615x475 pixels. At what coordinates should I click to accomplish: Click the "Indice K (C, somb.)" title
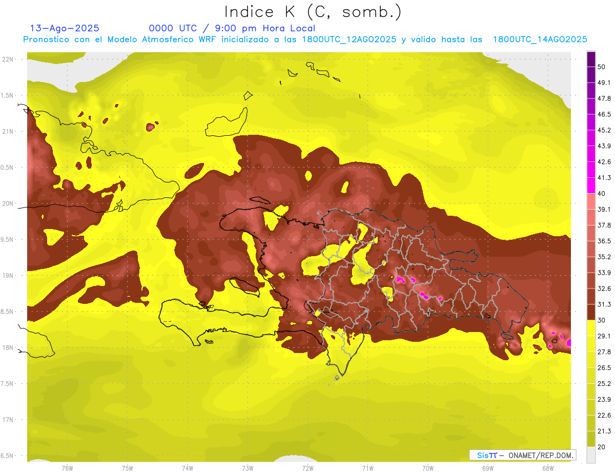pos(313,12)
